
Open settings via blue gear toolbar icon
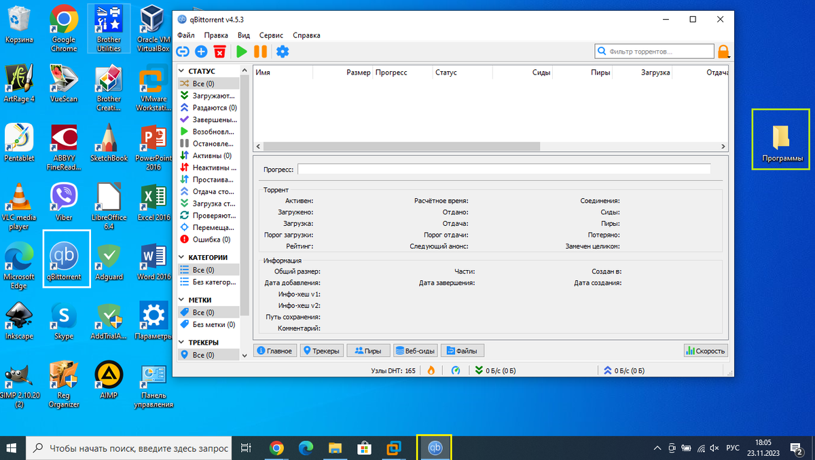point(283,52)
